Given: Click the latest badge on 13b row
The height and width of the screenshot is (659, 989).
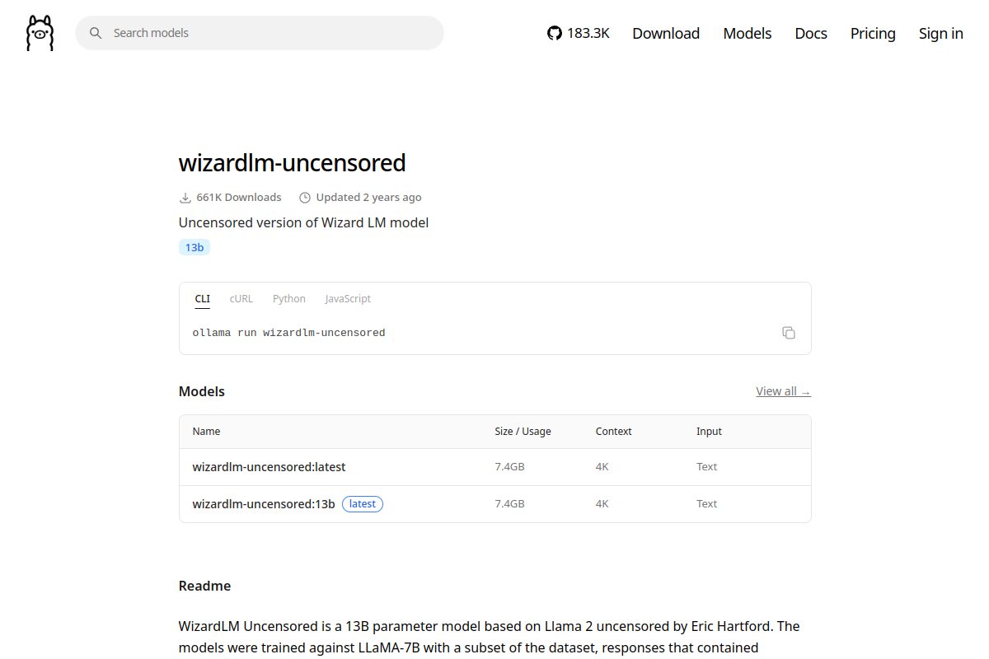Looking at the screenshot, I should [x=363, y=504].
